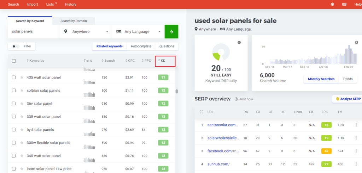The image size is (362, 173).
Task: Star the 340 watt solar panel keyword
Action: [22, 156]
